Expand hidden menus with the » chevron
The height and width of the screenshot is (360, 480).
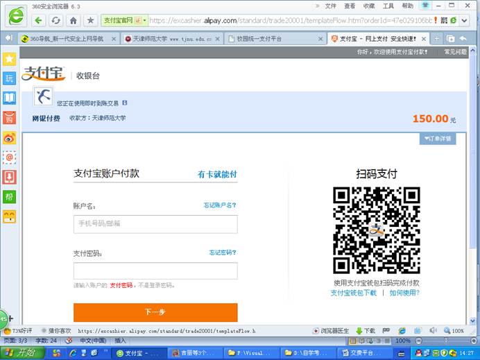318,6
